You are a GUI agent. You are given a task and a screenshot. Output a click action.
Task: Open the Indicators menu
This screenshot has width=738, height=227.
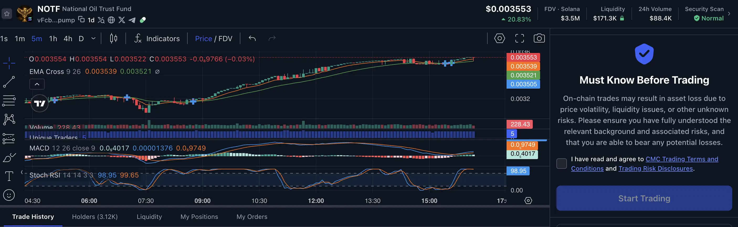click(x=157, y=38)
